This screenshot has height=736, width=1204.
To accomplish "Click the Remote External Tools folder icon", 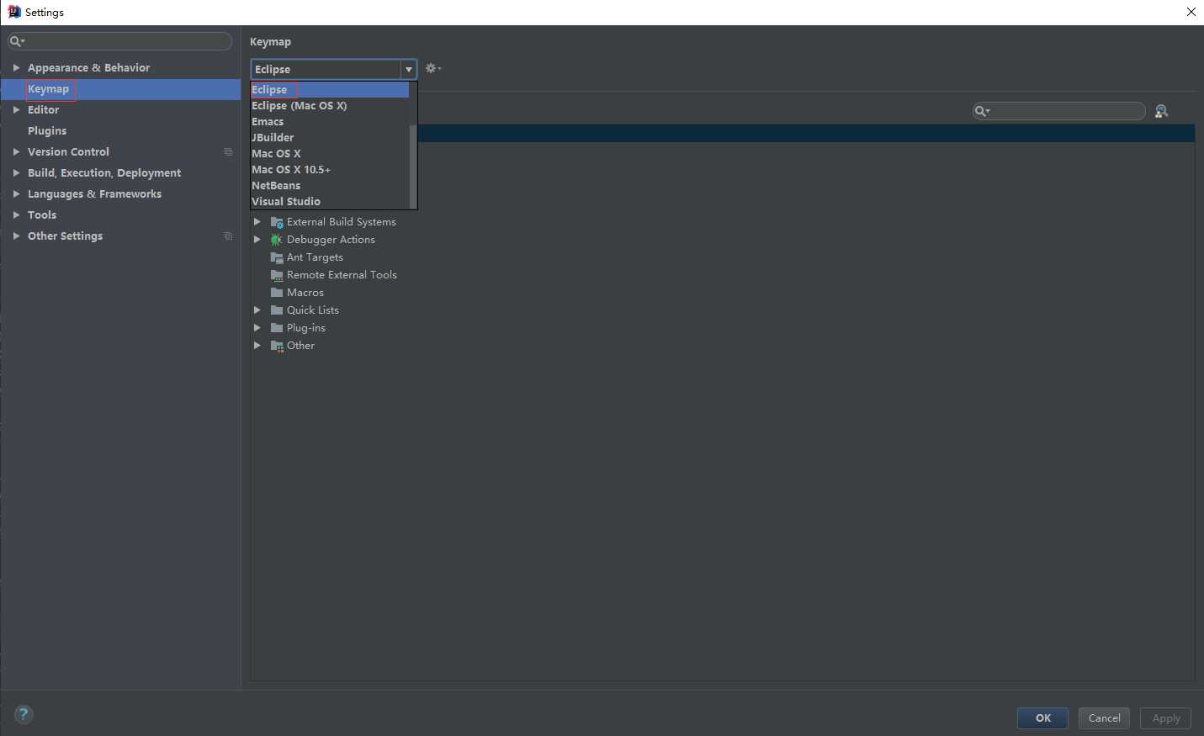I will 277,275.
